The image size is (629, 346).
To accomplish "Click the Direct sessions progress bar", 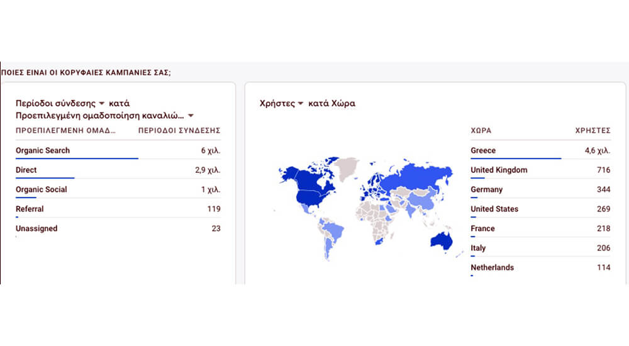I will click(x=45, y=178).
